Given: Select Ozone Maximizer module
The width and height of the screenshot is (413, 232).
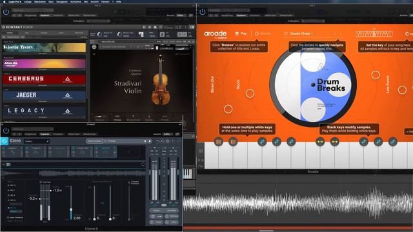Looking at the screenshot, I should point(105,152).
